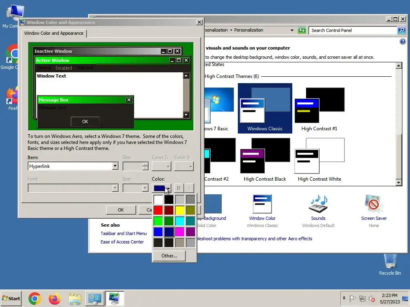
Task: Click OK in Window Color and Appearance dialog
Action: pyautogui.click(x=121, y=210)
